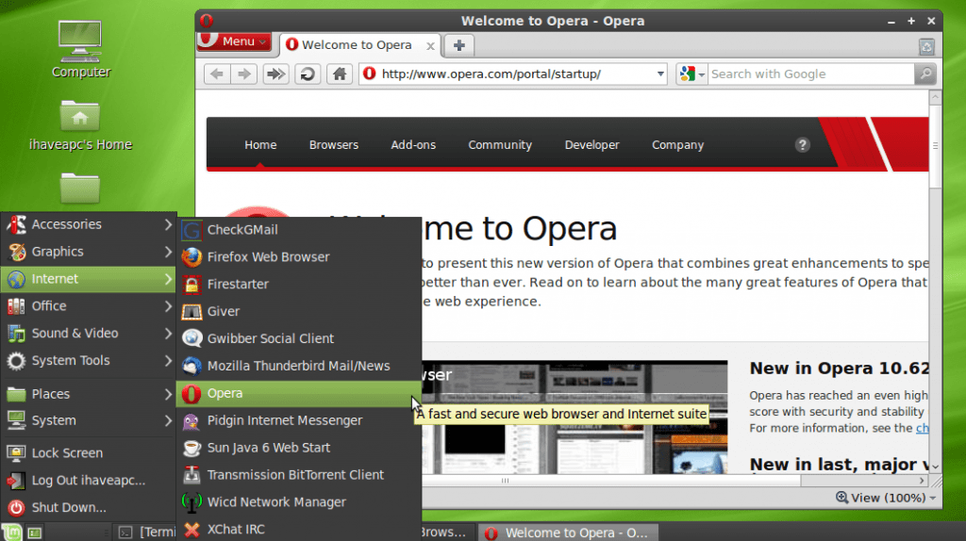
Task: Click the Search with Google field
Action: pos(810,74)
